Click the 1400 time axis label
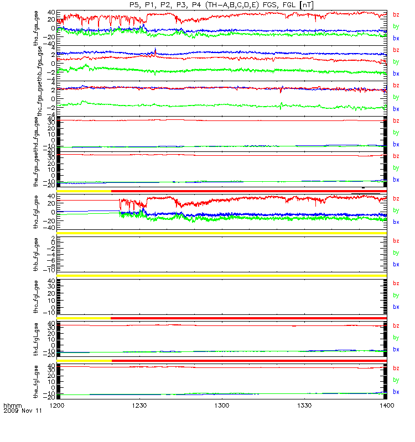The image size is (415, 442). pyautogui.click(x=387, y=406)
